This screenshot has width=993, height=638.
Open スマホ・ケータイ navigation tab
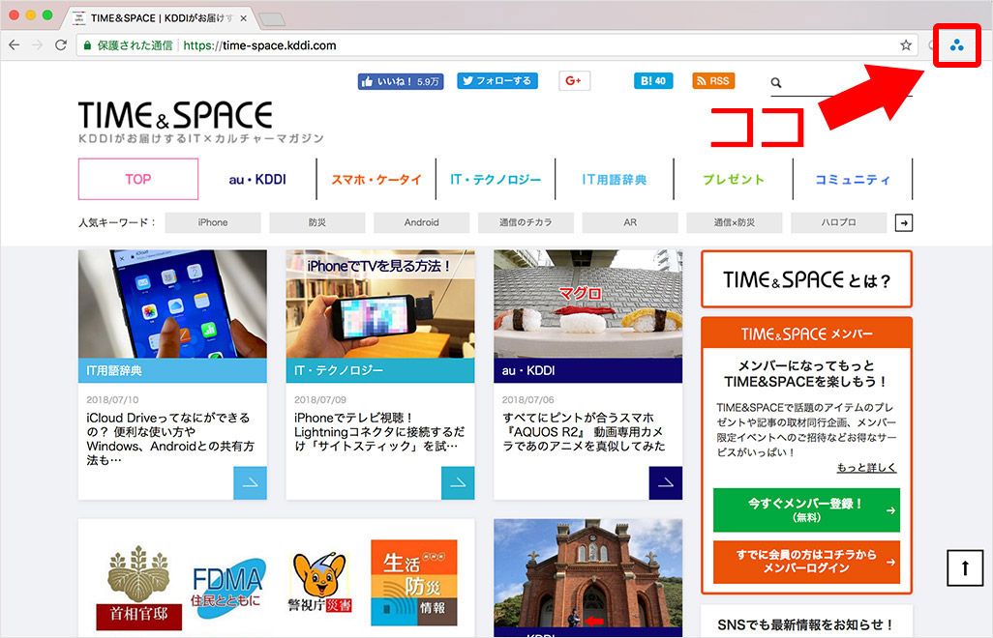376,180
